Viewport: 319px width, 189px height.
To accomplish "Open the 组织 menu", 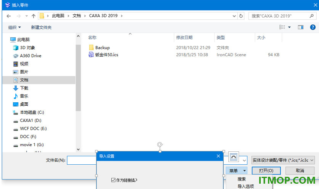I will point(14,27).
